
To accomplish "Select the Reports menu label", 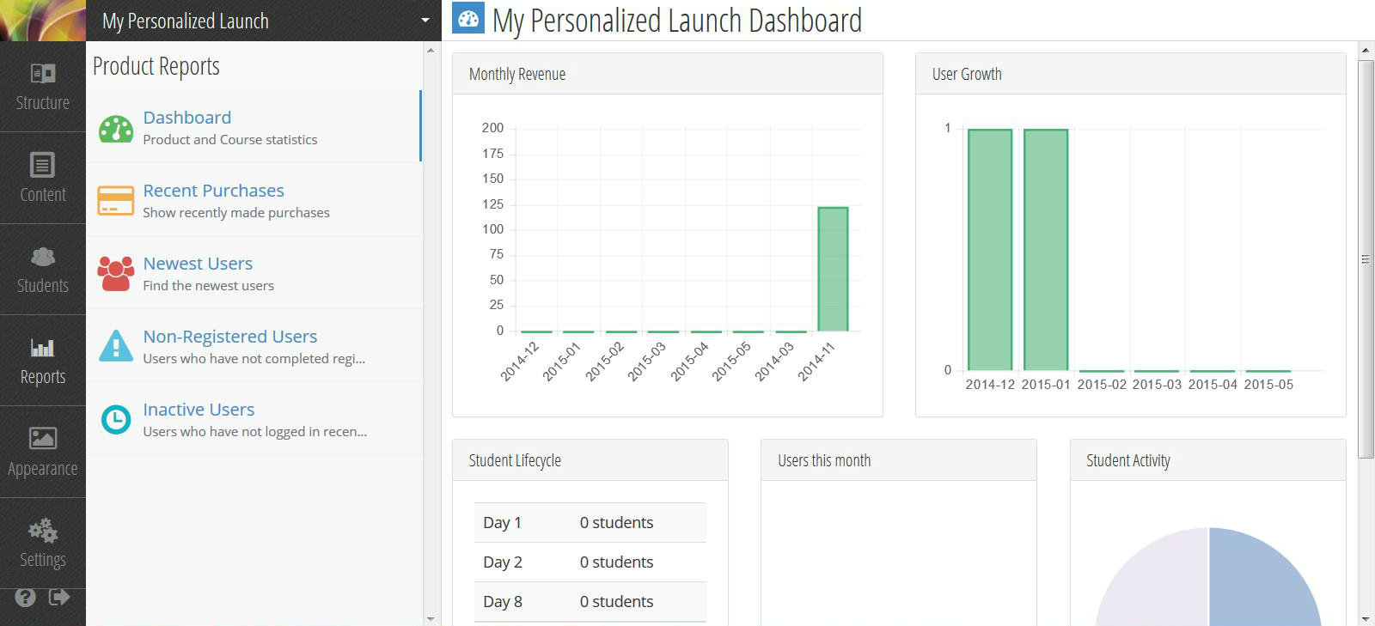I will pos(43,377).
